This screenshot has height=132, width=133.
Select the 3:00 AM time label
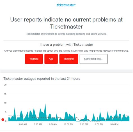click(23, 124)
